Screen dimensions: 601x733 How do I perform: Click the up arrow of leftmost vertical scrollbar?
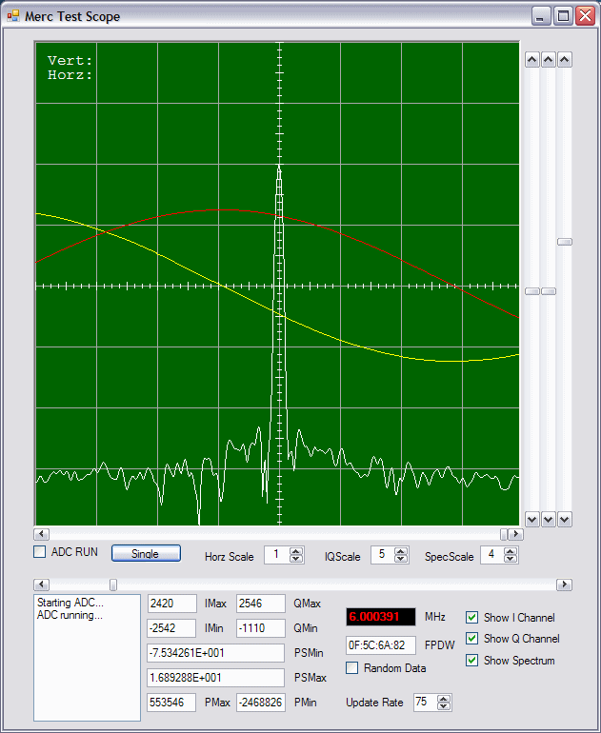[532, 60]
